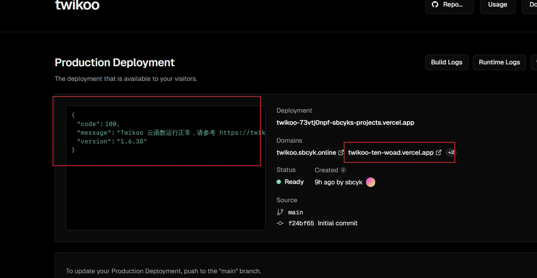Click the info icon next to Created
537x278 pixels.
343,170
